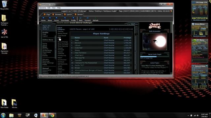This screenshot has width=211, height=118.
Task: Select the GPU Meter desktop gadget
Action: point(199,51)
